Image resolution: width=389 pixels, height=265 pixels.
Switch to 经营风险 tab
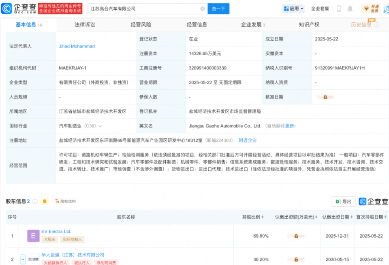click(141, 25)
